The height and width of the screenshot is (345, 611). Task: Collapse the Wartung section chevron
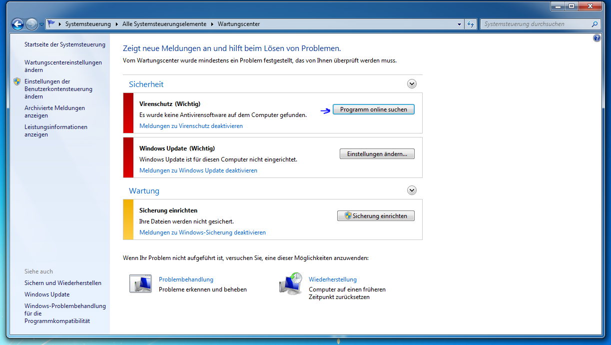coord(412,190)
